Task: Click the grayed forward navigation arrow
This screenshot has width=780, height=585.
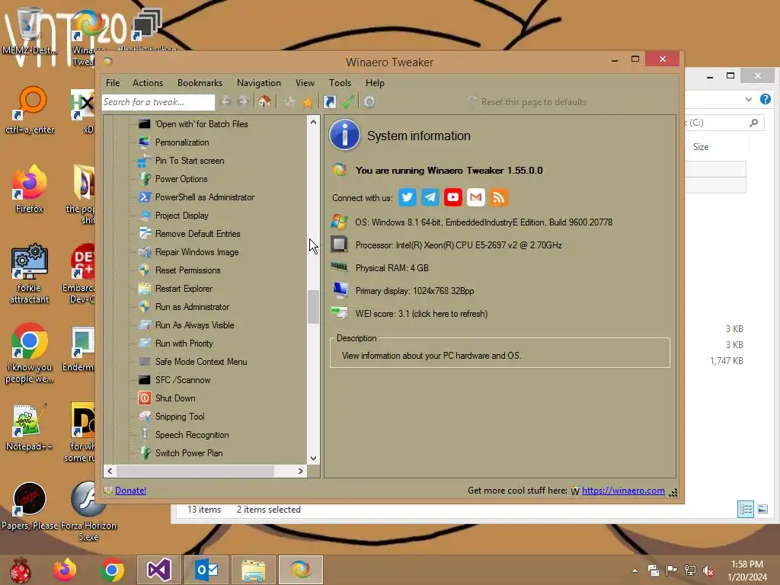Action: tap(243, 102)
